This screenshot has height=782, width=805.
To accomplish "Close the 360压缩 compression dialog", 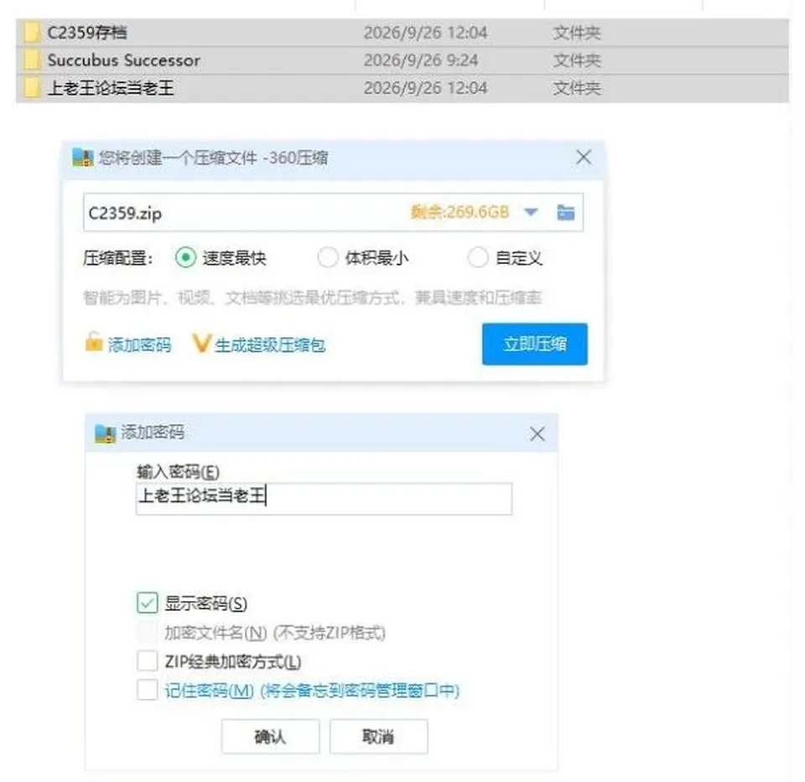I will (584, 157).
